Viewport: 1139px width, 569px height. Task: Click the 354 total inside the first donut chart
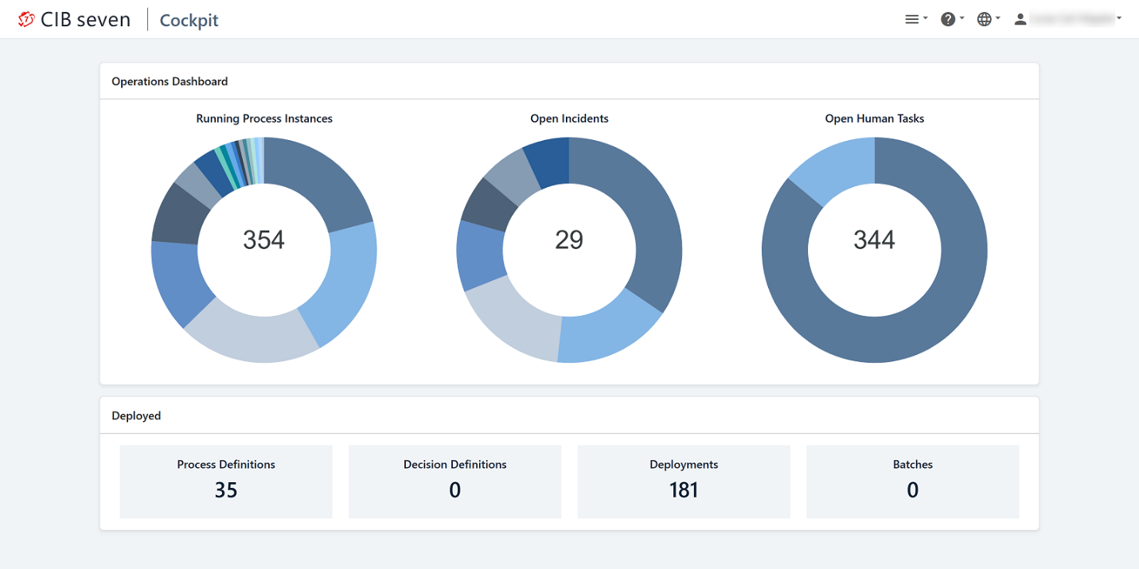pyautogui.click(x=264, y=239)
